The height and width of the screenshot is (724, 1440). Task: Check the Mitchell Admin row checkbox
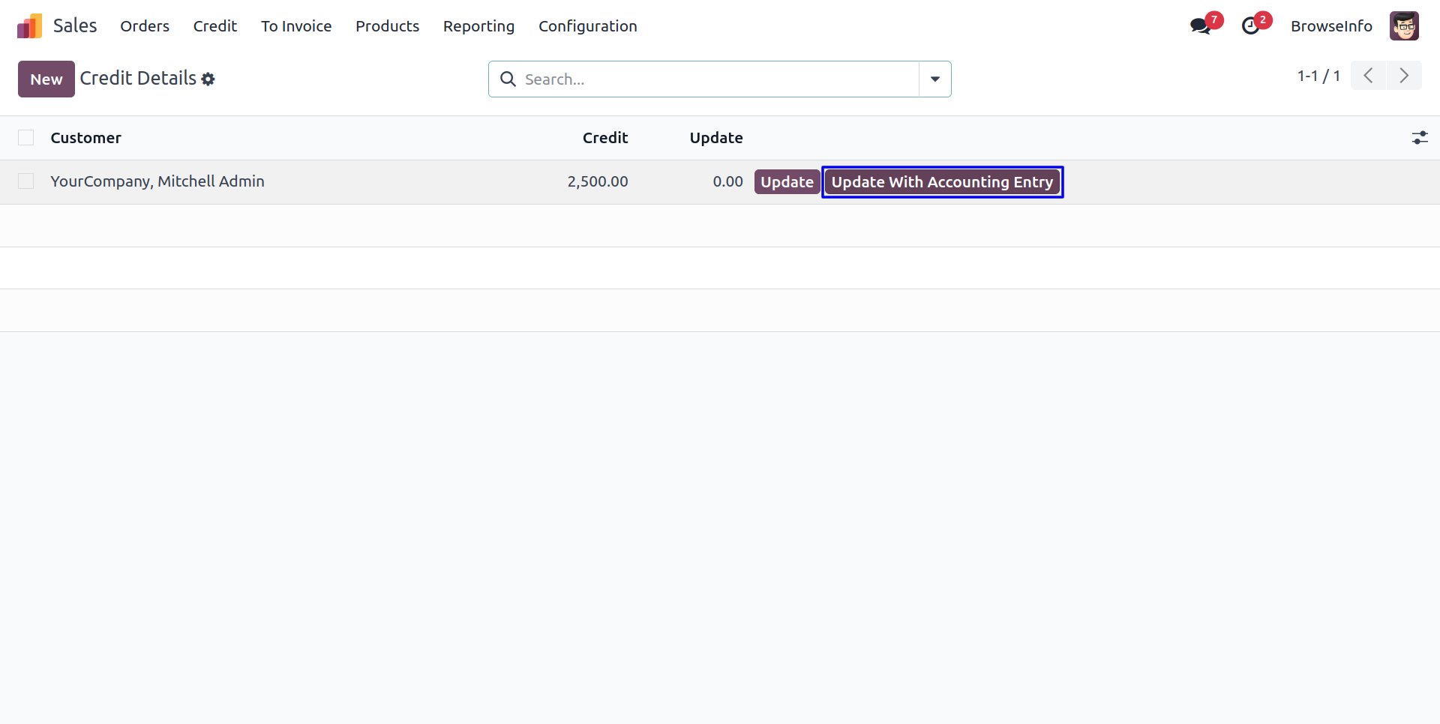click(x=26, y=181)
